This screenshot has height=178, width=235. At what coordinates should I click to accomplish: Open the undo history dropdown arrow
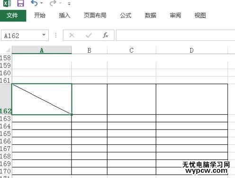click(41, 3)
